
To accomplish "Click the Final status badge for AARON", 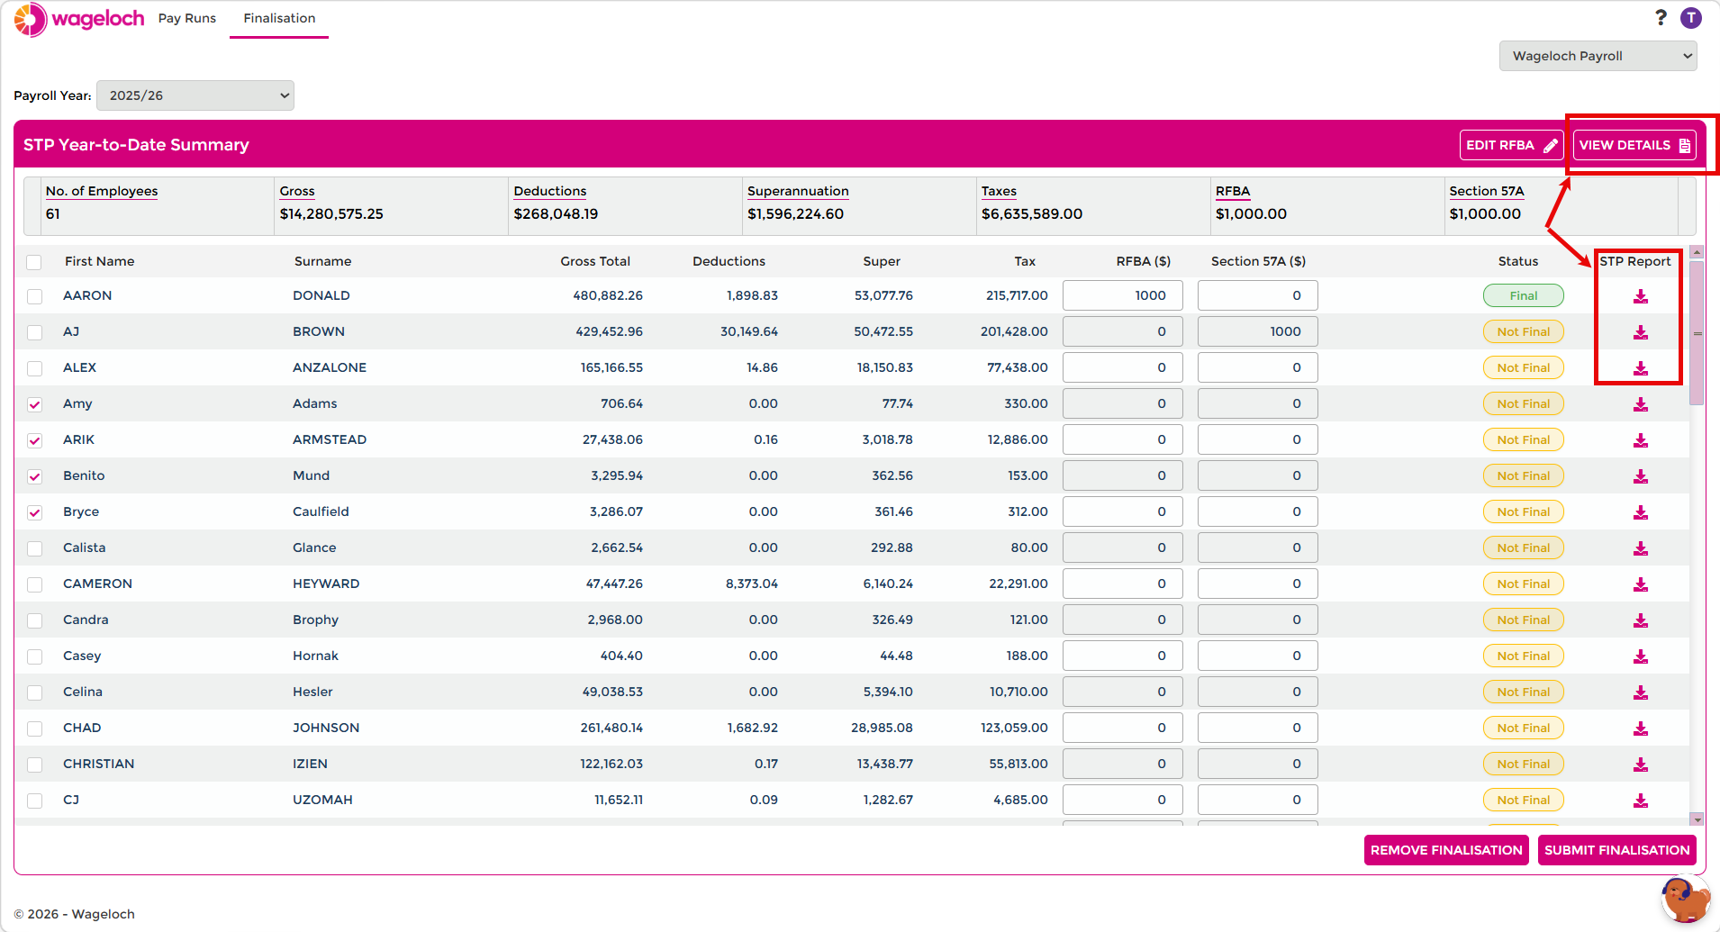I will tap(1524, 295).
